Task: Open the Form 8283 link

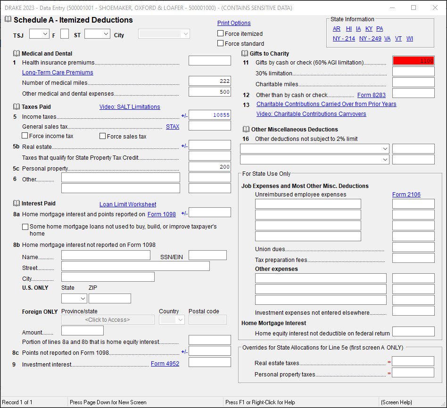Action: (372, 95)
